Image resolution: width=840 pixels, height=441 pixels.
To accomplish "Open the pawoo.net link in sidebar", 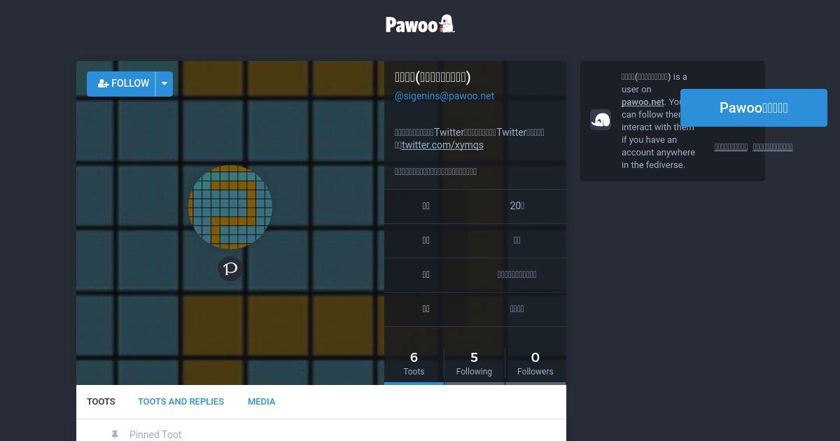I will (643, 101).
